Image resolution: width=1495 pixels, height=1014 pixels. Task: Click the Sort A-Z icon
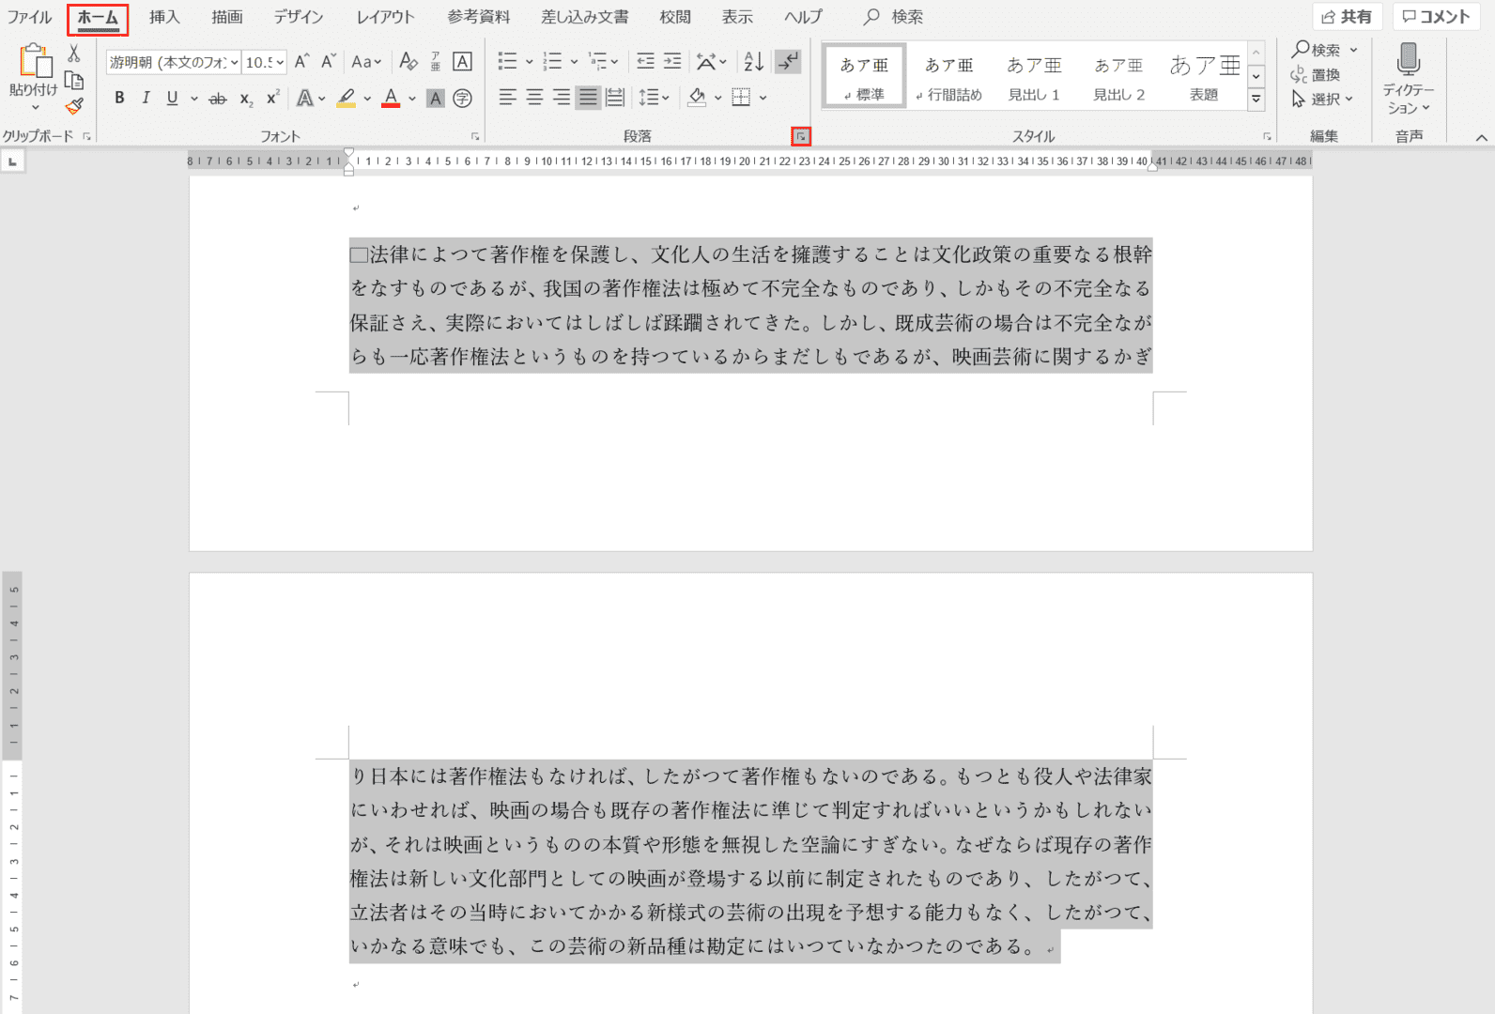click(x=753, y=62)
